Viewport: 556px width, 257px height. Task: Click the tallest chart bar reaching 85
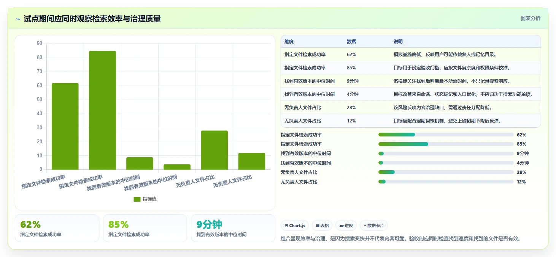coord(102,110)
